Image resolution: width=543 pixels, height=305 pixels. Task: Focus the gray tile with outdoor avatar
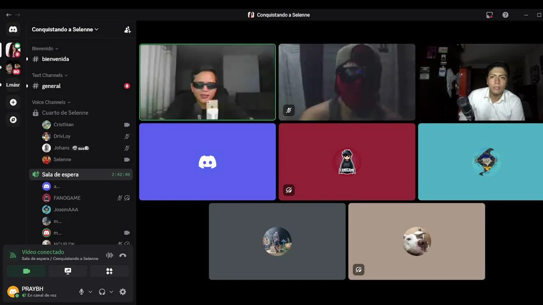click(277, 241)
